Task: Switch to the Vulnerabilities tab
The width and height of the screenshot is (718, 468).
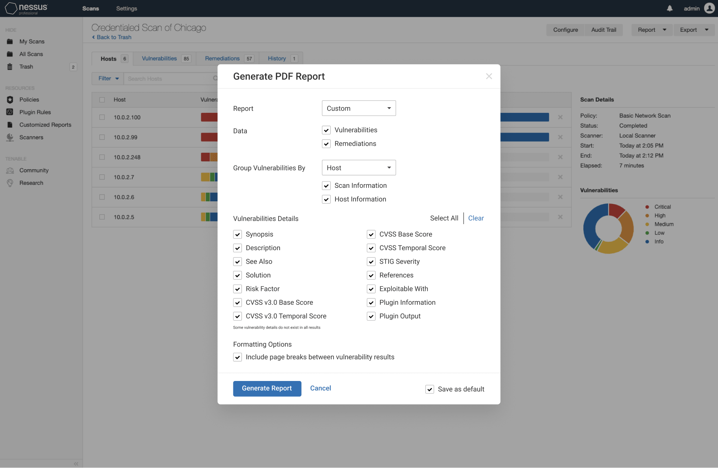Action: tap(160, 59)
